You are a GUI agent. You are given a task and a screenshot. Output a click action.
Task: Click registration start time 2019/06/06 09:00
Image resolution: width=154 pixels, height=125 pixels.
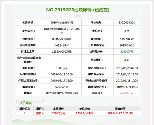pyautogui.click(x=127, y=68)
